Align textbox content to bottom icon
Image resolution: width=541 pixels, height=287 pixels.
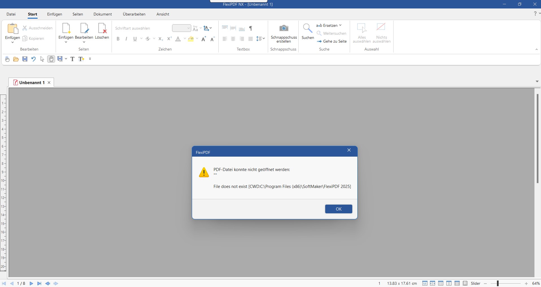click(x=242, y=28)
